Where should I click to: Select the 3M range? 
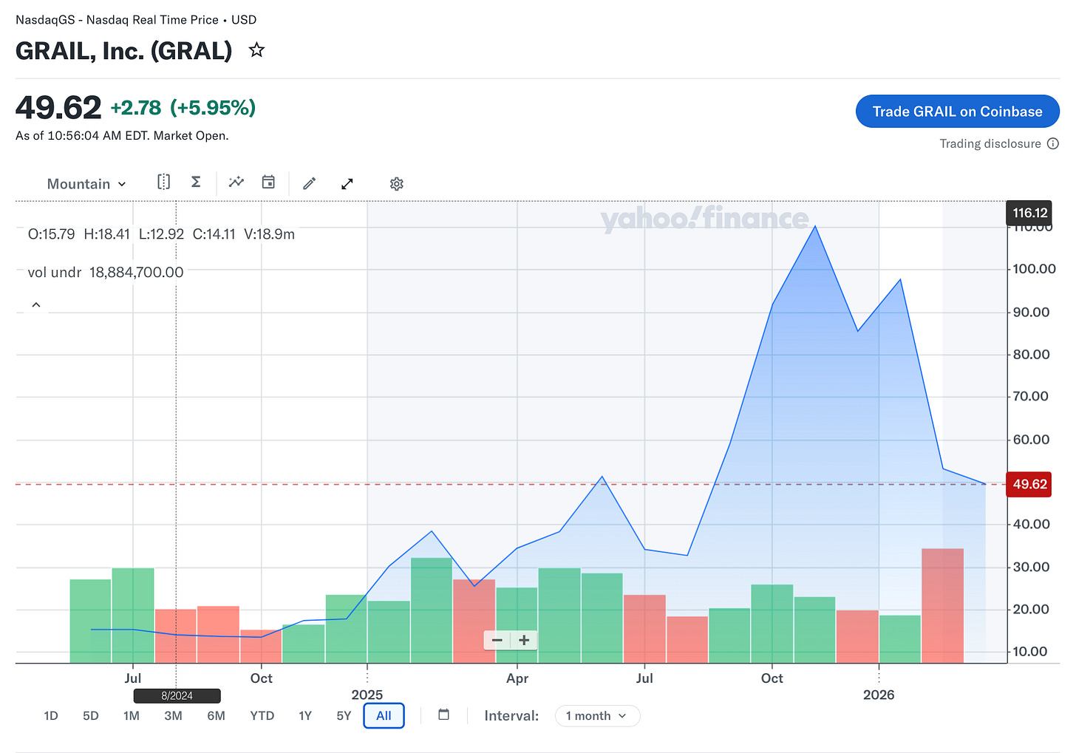[173, 715]
